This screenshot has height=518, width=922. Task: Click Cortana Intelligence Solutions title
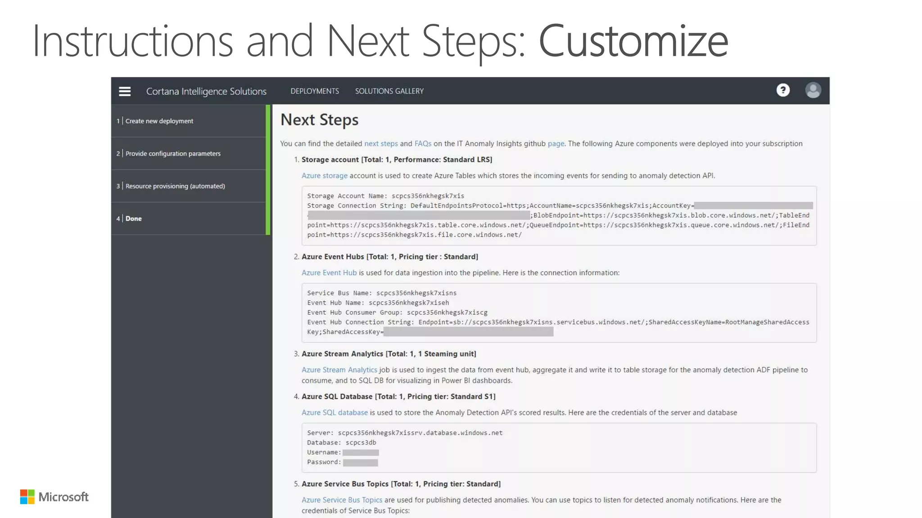pos(206,91)
